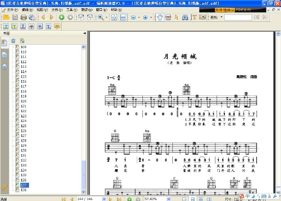Go to next page with yellow right arrow

point(52,17)
